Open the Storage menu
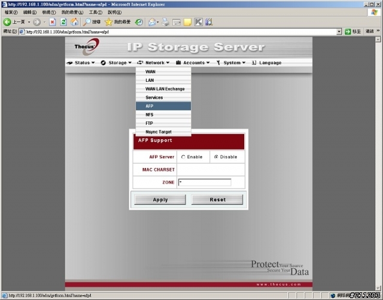 [x=116, y=63]
